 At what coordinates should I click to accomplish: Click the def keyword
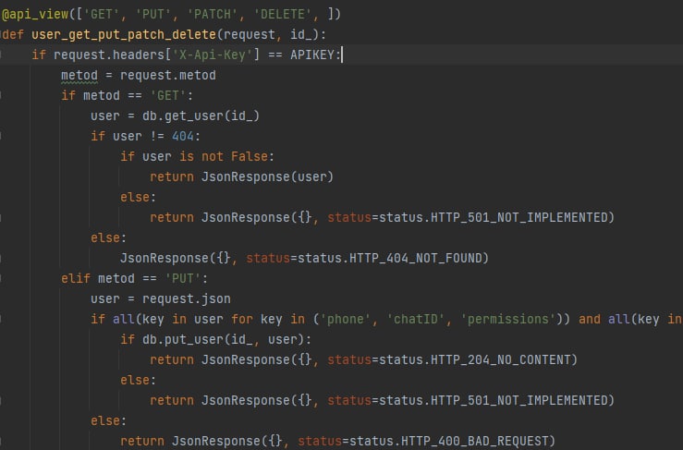pyautogui.click(x=13, y=34)
